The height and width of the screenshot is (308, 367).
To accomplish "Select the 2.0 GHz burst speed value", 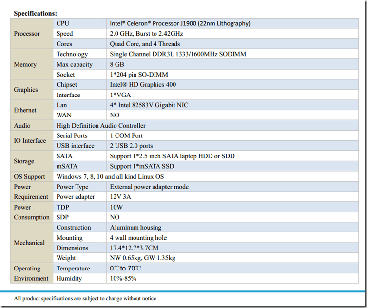I will point(146,34).
